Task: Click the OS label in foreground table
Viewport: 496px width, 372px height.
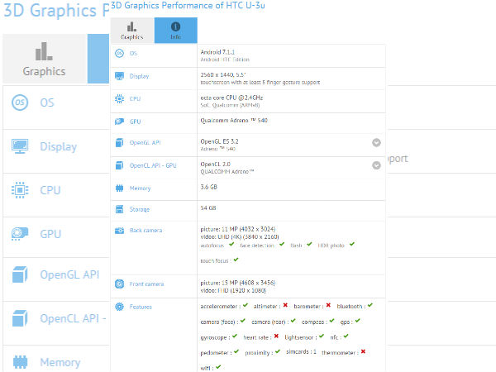Action: click(x=133, y=53)
